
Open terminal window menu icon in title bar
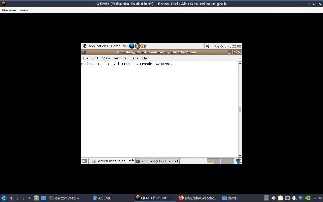[84, 52]
